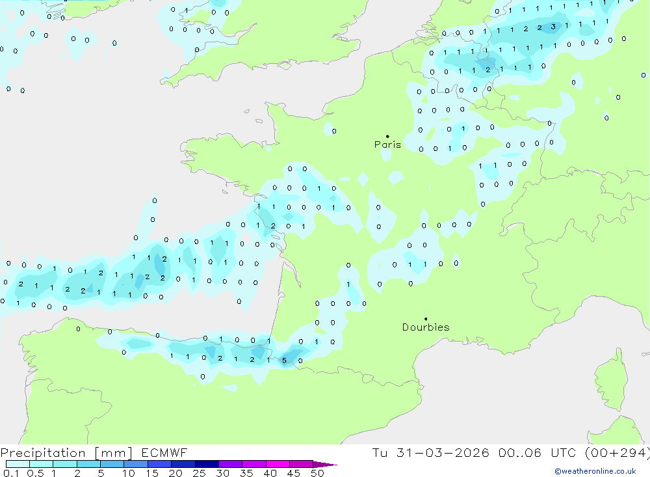Click the Paris location dot marker
Viewport: 650px width, 477px height.
click(387, 136)
